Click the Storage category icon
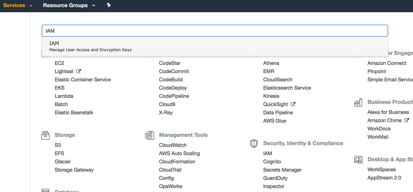This screenshot has height=192, width=413. coord(45,135)
